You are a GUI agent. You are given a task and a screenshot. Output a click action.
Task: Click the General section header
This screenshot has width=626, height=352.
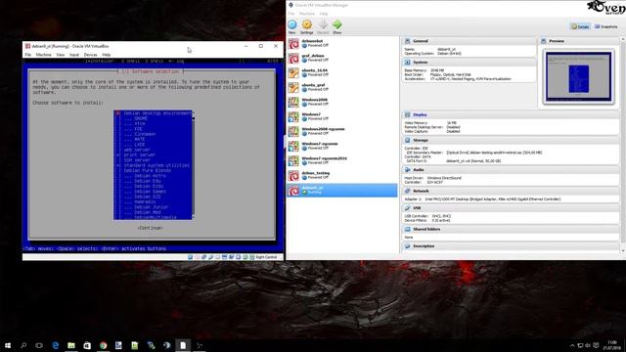click(x=469, y=41)
